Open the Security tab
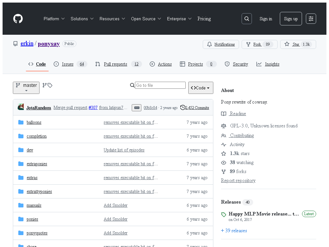The image size is (329, 247). (x=236, y=64)
